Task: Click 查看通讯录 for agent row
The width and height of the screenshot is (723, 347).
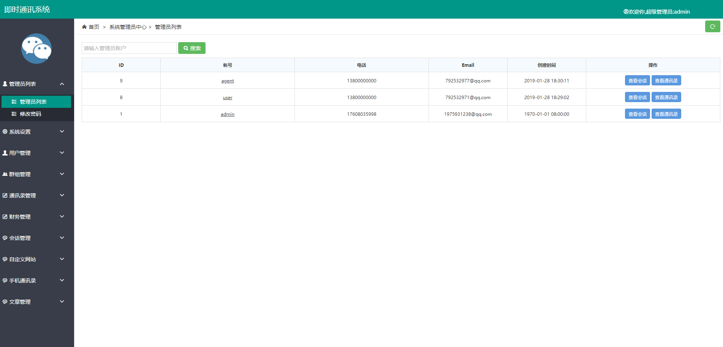Action: click(x=666, y=80)
